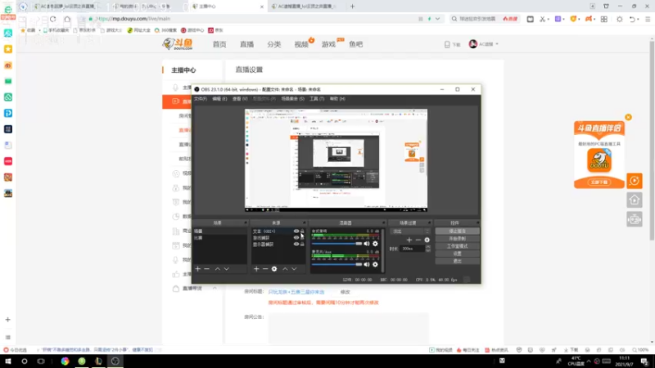Open the Scene Collection menu in OBS
Viewport: 655px width, 368px height.
click(292, 99)
